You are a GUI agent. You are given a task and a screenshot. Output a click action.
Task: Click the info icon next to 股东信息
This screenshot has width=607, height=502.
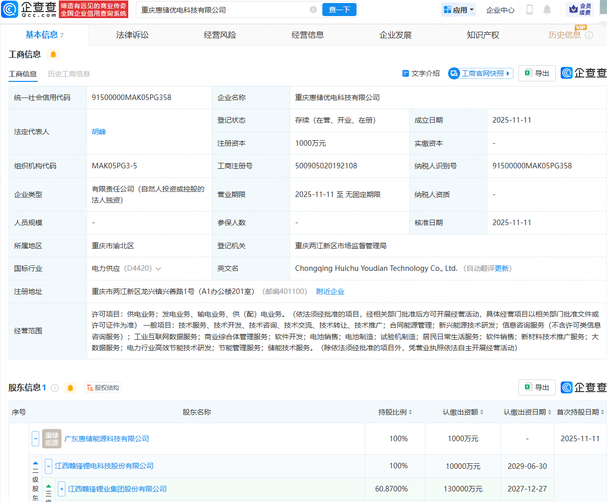55,388
